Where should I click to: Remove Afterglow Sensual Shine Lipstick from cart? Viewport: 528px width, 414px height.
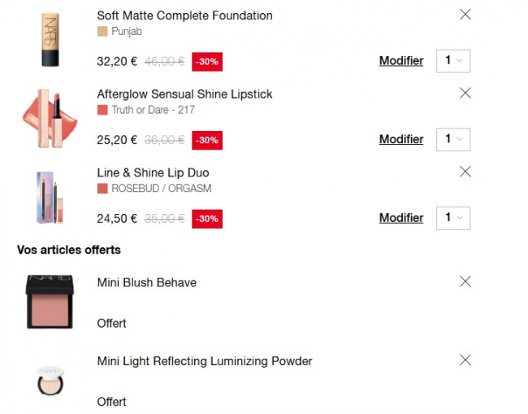pos(465,94)
